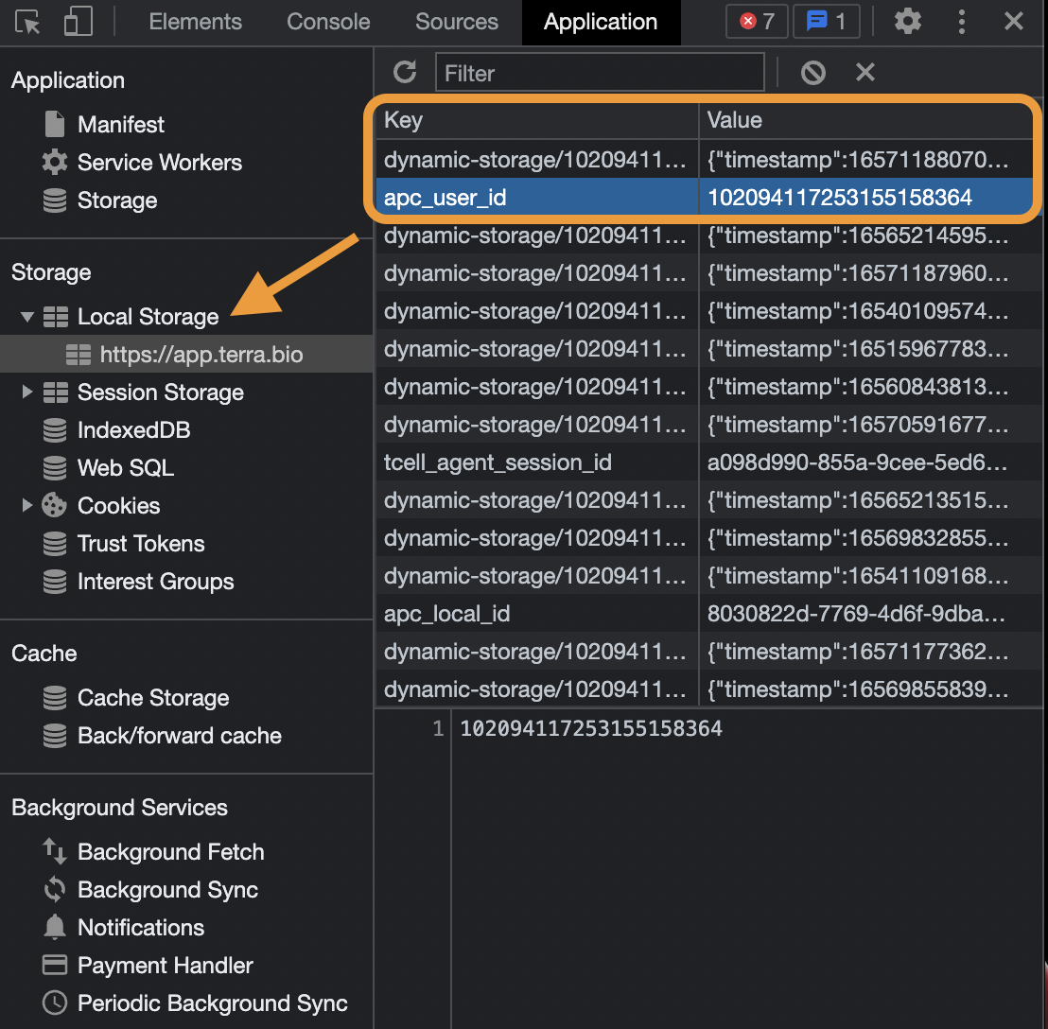Select Session Storage item
Screen dimensions: 1048x1029
161,392
